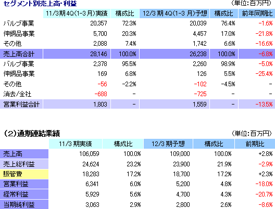Select the 12/3期4Q(1-3月)予想 column header
This screenshot has height=209, width=275.
pyautogui.click(x=174, y=14)
